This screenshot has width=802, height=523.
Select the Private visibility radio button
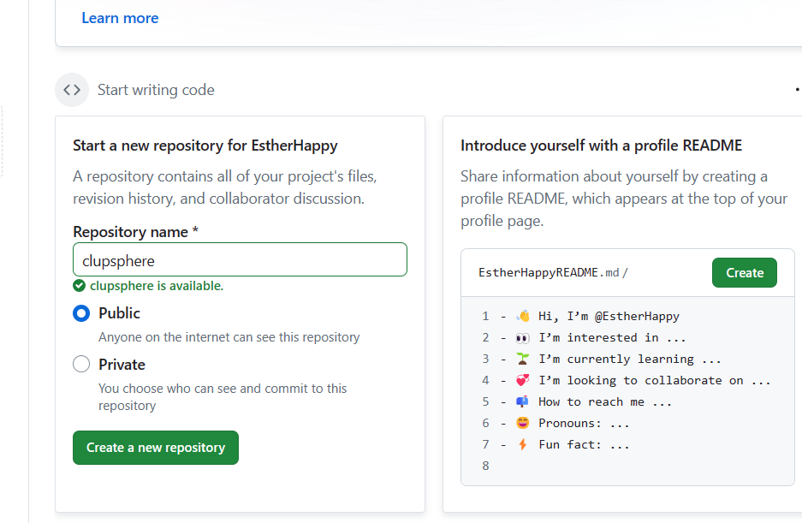point(81,365)
